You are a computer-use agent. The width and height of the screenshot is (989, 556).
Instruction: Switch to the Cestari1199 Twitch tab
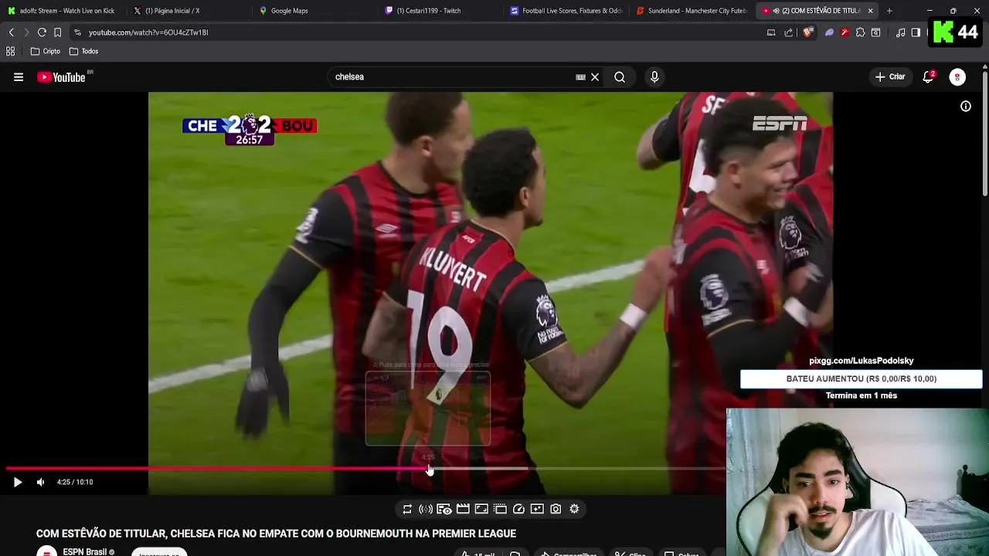(439, 11)
